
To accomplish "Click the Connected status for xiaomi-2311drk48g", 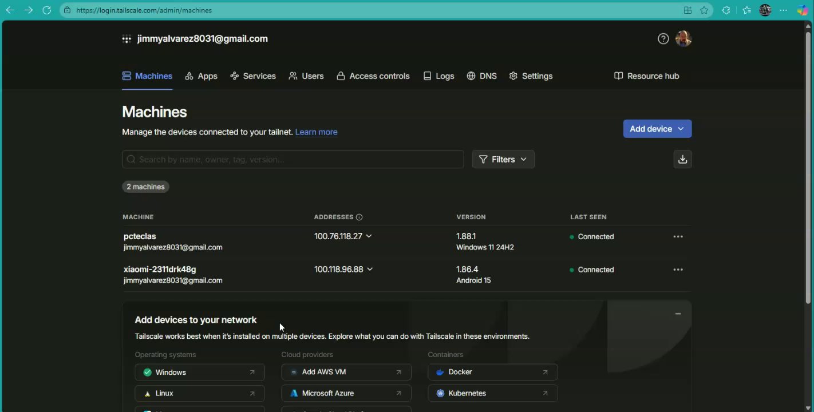I will pos(592,270).
